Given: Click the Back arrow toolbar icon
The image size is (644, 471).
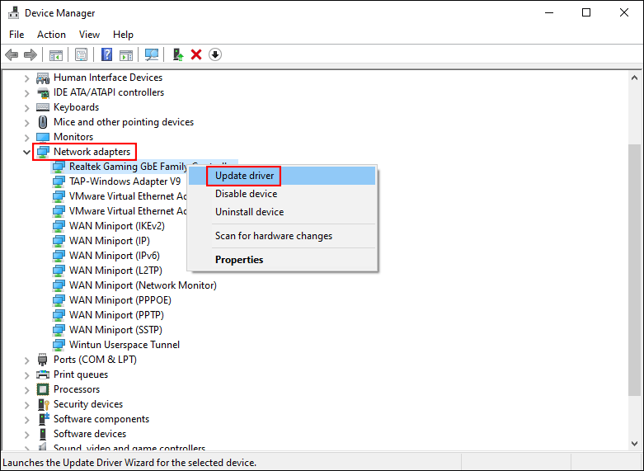Looking at the screenshot, I should [x=12, y=54].
